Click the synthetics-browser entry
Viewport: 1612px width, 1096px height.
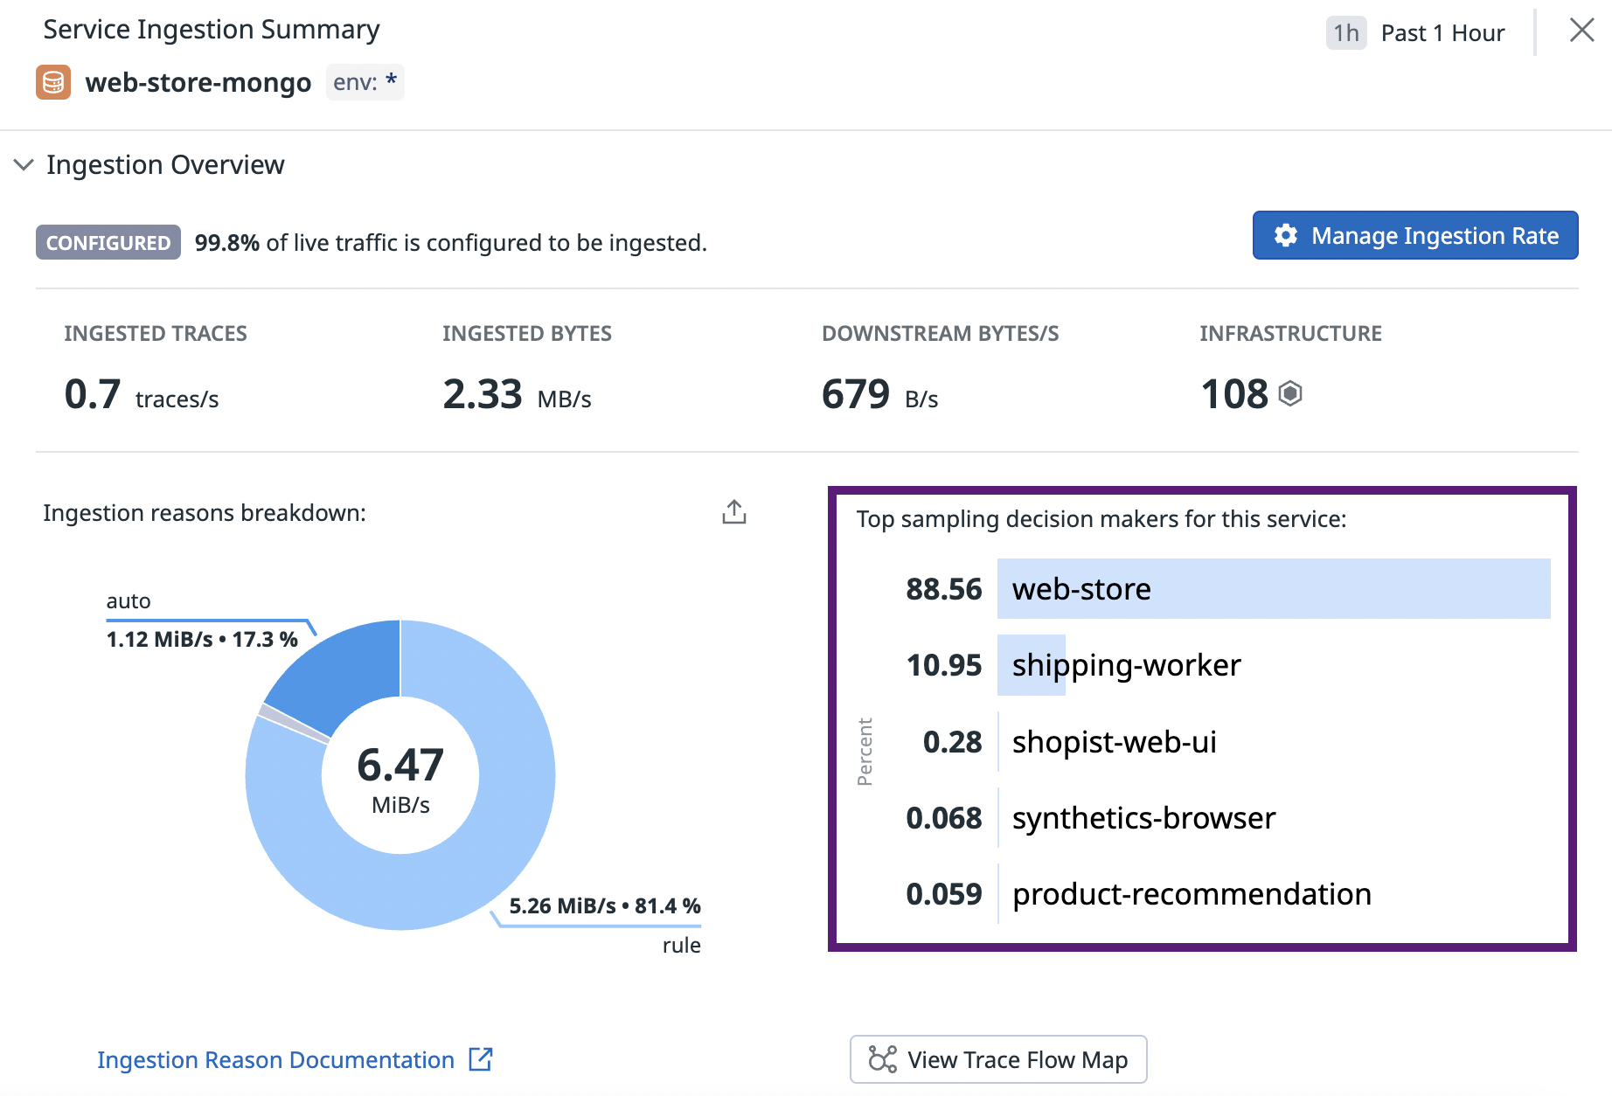[1143, 818]
